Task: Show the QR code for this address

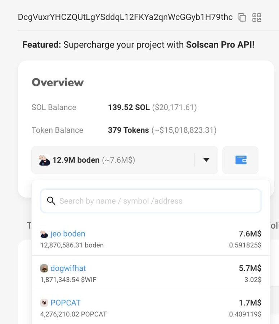Action: (257, 17)
